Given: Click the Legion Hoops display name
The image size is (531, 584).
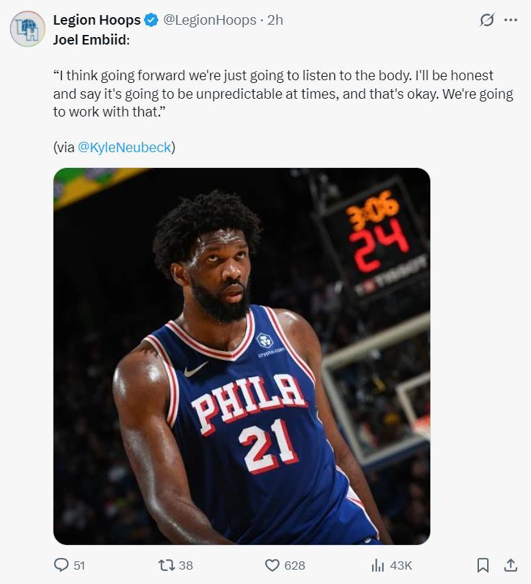Looking at the screenshot, I should coord(97,20).
